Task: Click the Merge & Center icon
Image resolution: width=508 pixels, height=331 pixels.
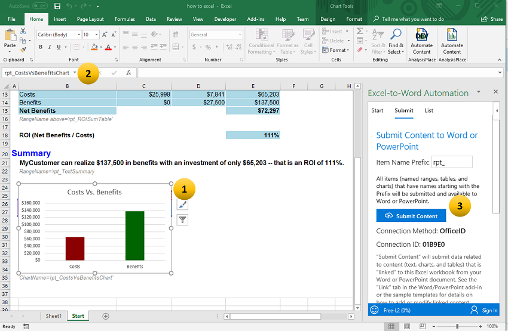Action: click(176, 47)
